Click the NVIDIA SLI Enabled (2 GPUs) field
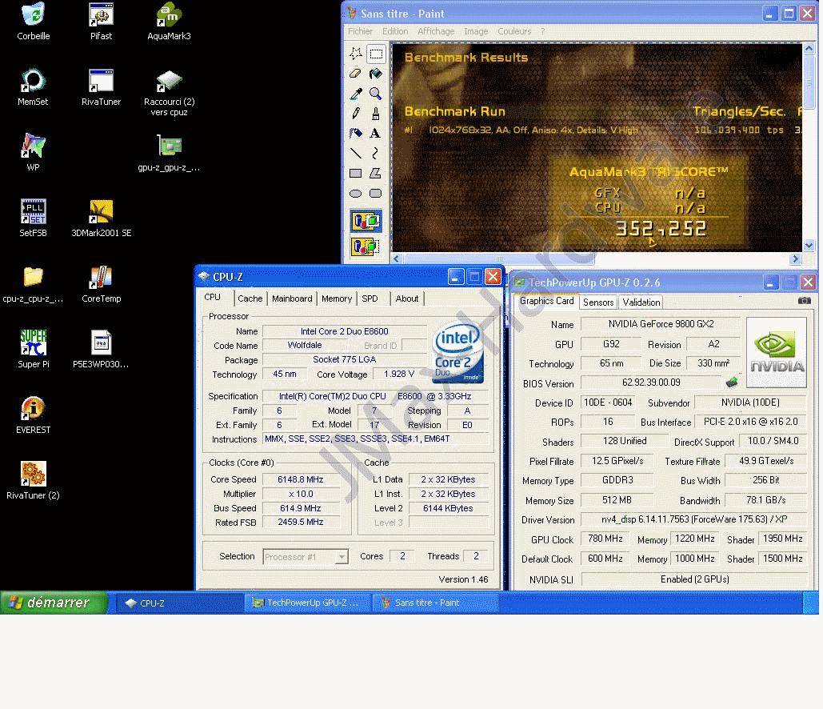This screenshot has width=823, height=709. click(694, 579)
